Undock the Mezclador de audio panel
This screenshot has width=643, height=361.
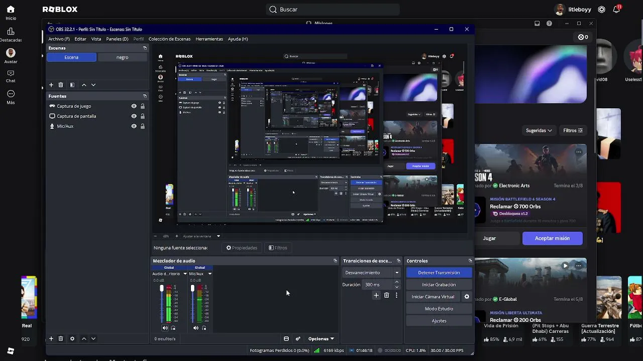(x=335, y=261)
